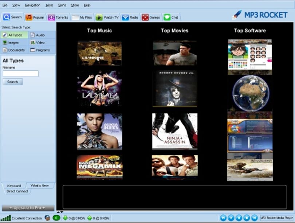
Task: Select the Programs search type
Action: click(x=42, y=50)
